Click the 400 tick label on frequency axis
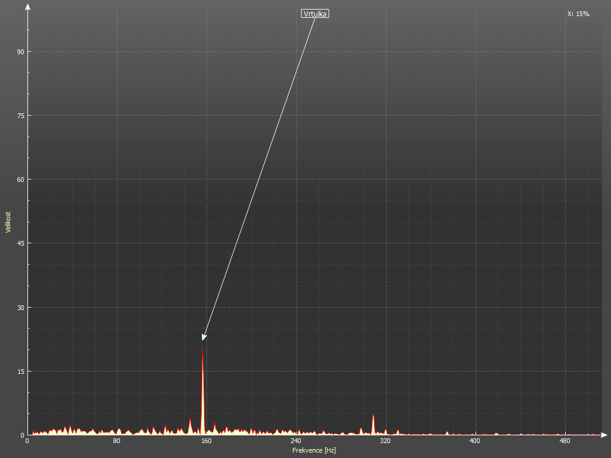611x458 pixels. point(475,441)
